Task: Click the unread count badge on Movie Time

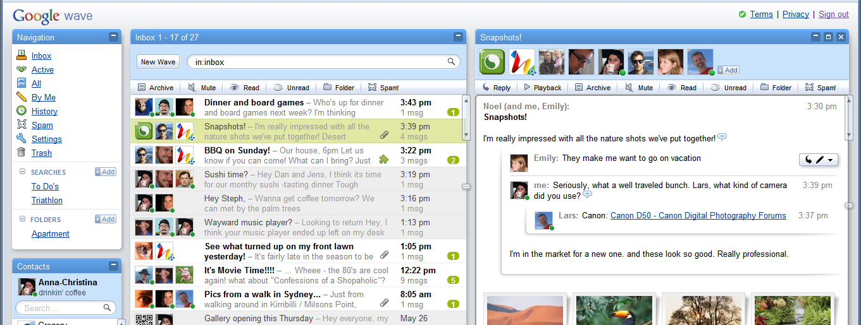Action: (453, 280)
